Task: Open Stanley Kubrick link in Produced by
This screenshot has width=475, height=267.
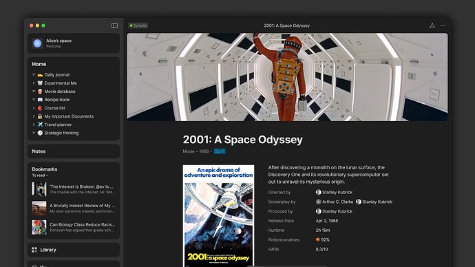Action: pos(337,211)
